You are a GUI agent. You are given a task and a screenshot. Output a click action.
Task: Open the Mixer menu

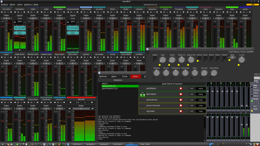pos(13,5)
